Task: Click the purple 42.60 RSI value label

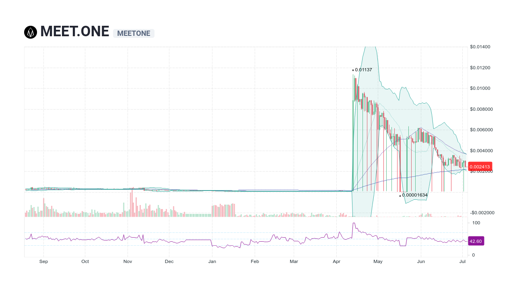Action: click(x=476, y=241)
